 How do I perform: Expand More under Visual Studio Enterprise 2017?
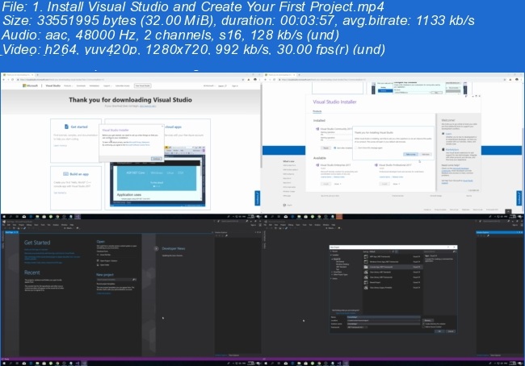(338, 184)
